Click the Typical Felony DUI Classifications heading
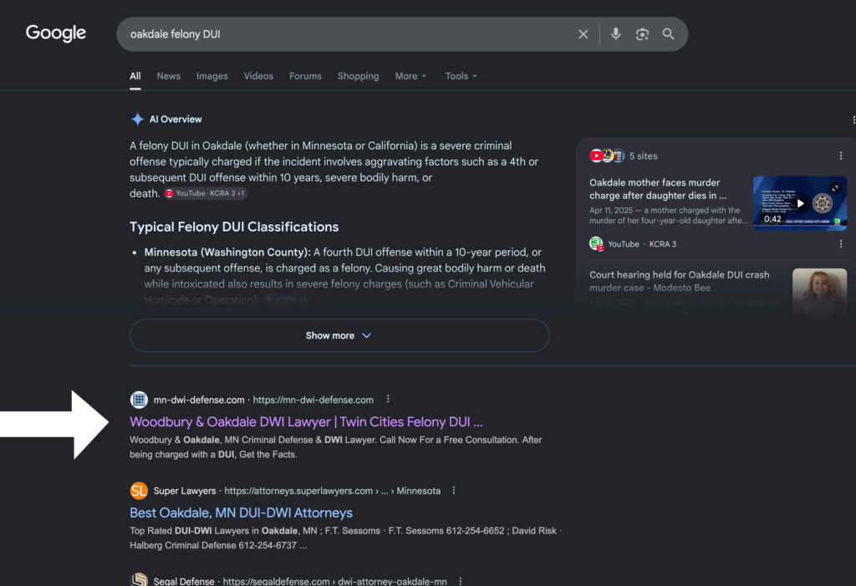 [234, 227]
